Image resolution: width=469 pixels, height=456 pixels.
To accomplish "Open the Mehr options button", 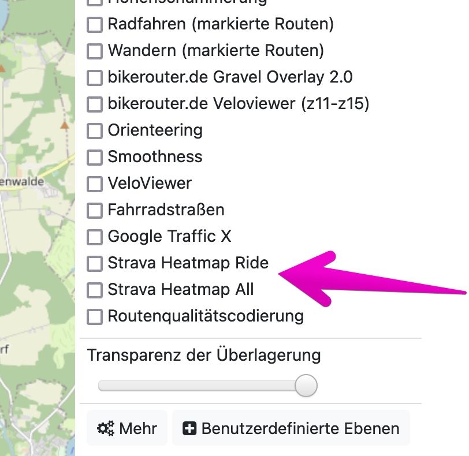I will [127, 428].
